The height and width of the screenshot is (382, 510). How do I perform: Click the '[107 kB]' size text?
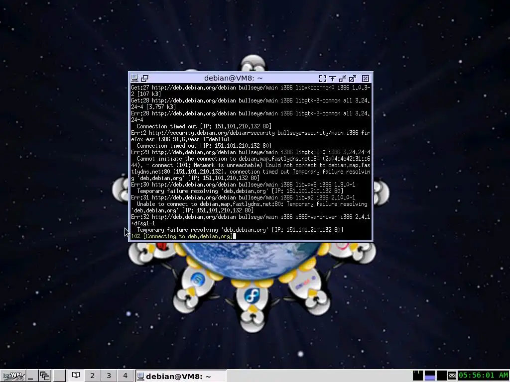[x=148, y=94]
